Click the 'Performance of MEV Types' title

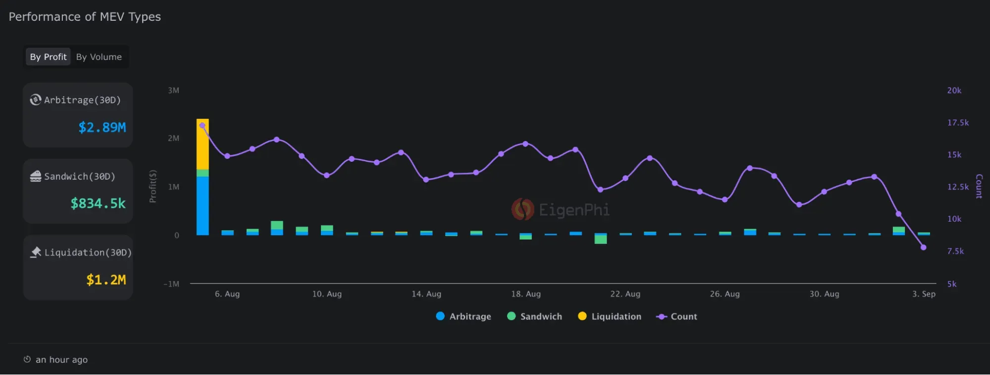85,17
